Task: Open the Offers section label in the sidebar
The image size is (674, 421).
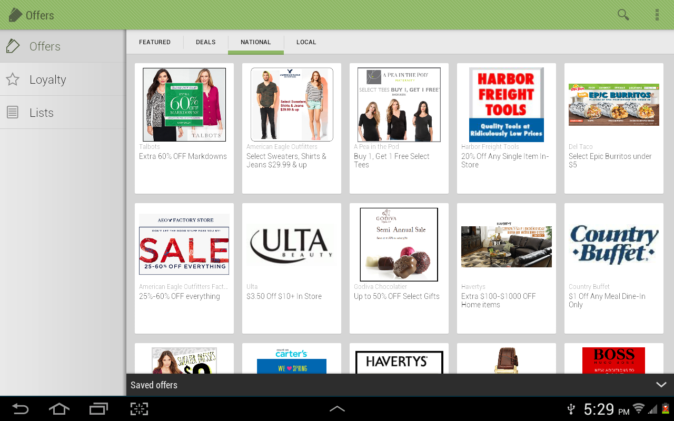Action: pos(45,46)
